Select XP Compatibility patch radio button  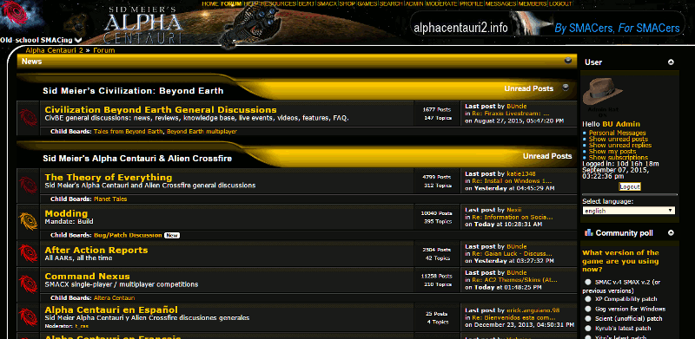588,299
